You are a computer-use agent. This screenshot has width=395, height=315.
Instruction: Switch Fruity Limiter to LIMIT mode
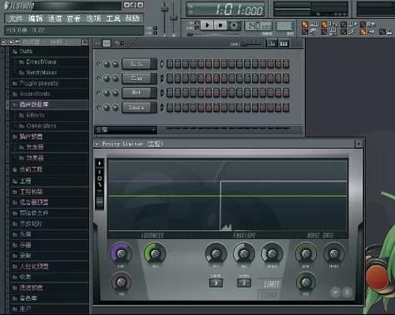[x=271, y=284]
